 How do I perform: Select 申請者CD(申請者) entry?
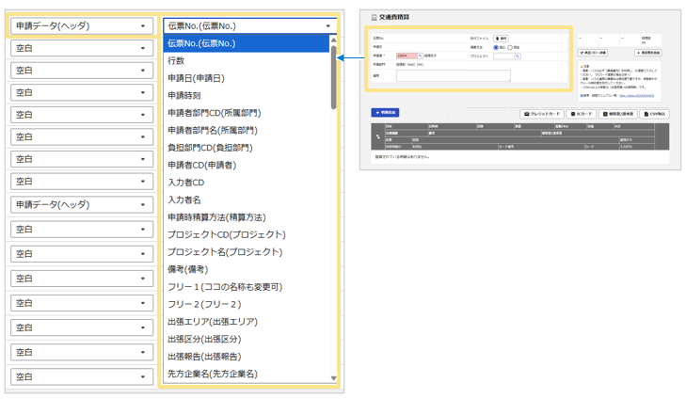coord(247,165)
